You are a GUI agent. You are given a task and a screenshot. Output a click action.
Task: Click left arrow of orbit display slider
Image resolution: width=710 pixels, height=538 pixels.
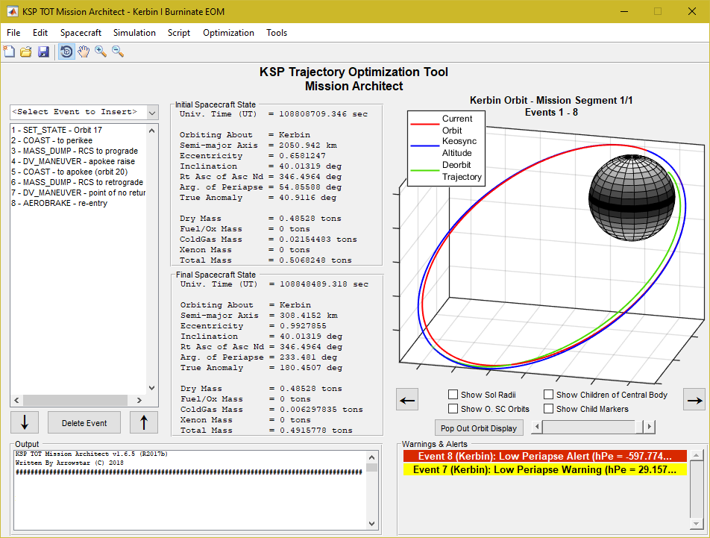[x=537, y=427]
